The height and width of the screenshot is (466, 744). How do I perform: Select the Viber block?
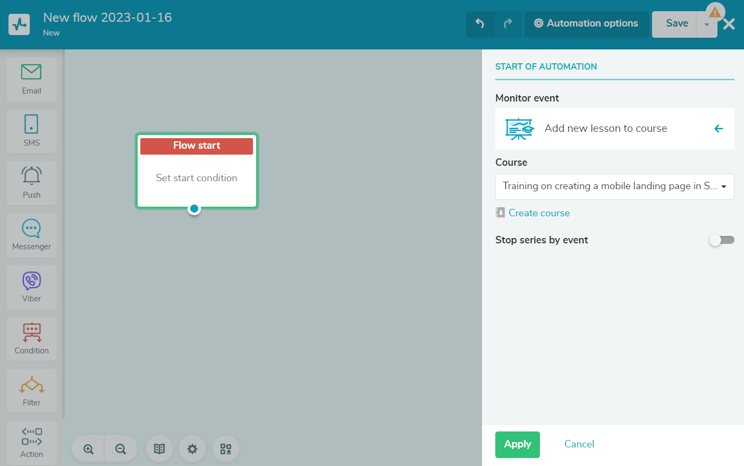(31, 287)
